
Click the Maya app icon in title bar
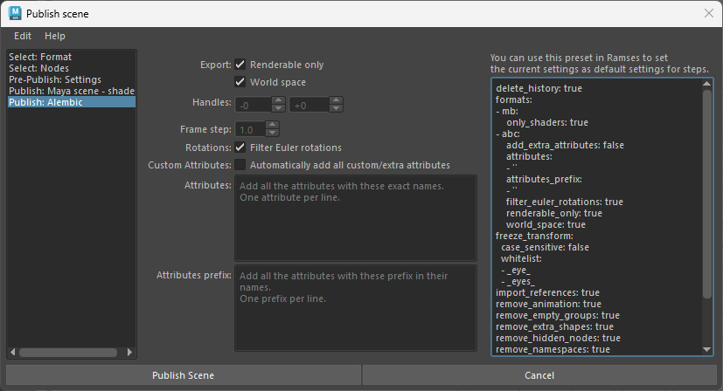pyautogui.click(x=14, y=14)
